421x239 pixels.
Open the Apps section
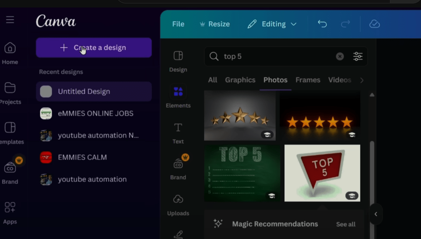10,212
